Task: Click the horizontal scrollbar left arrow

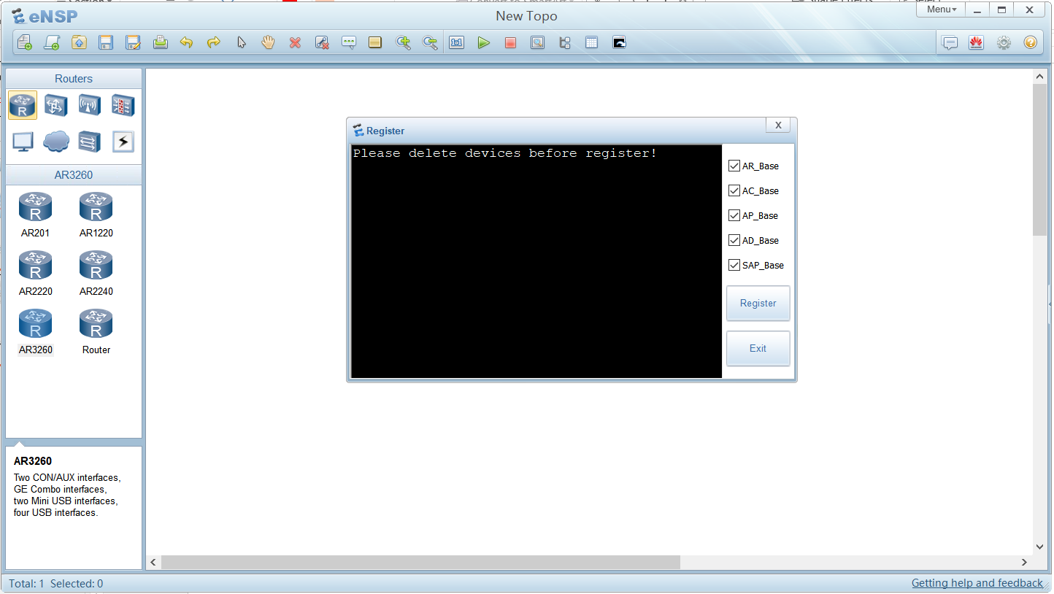Action: [153, 563]
